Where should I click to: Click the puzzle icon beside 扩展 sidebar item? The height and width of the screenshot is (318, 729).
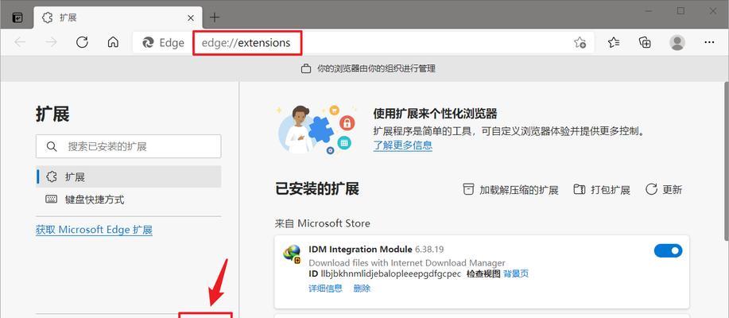coord(52,176)
